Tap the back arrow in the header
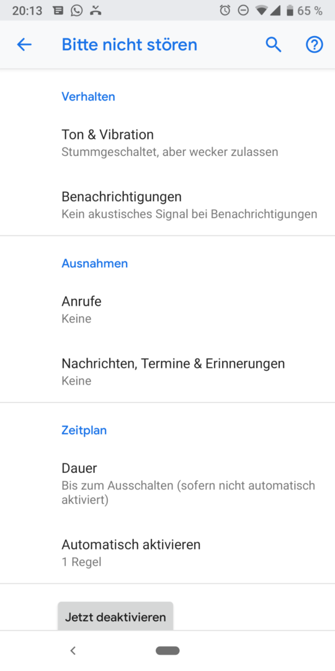335x671 pixels. [24, 45]
